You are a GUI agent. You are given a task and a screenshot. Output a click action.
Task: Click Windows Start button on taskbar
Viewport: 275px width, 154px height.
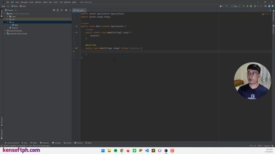click(x=103, y=151)
